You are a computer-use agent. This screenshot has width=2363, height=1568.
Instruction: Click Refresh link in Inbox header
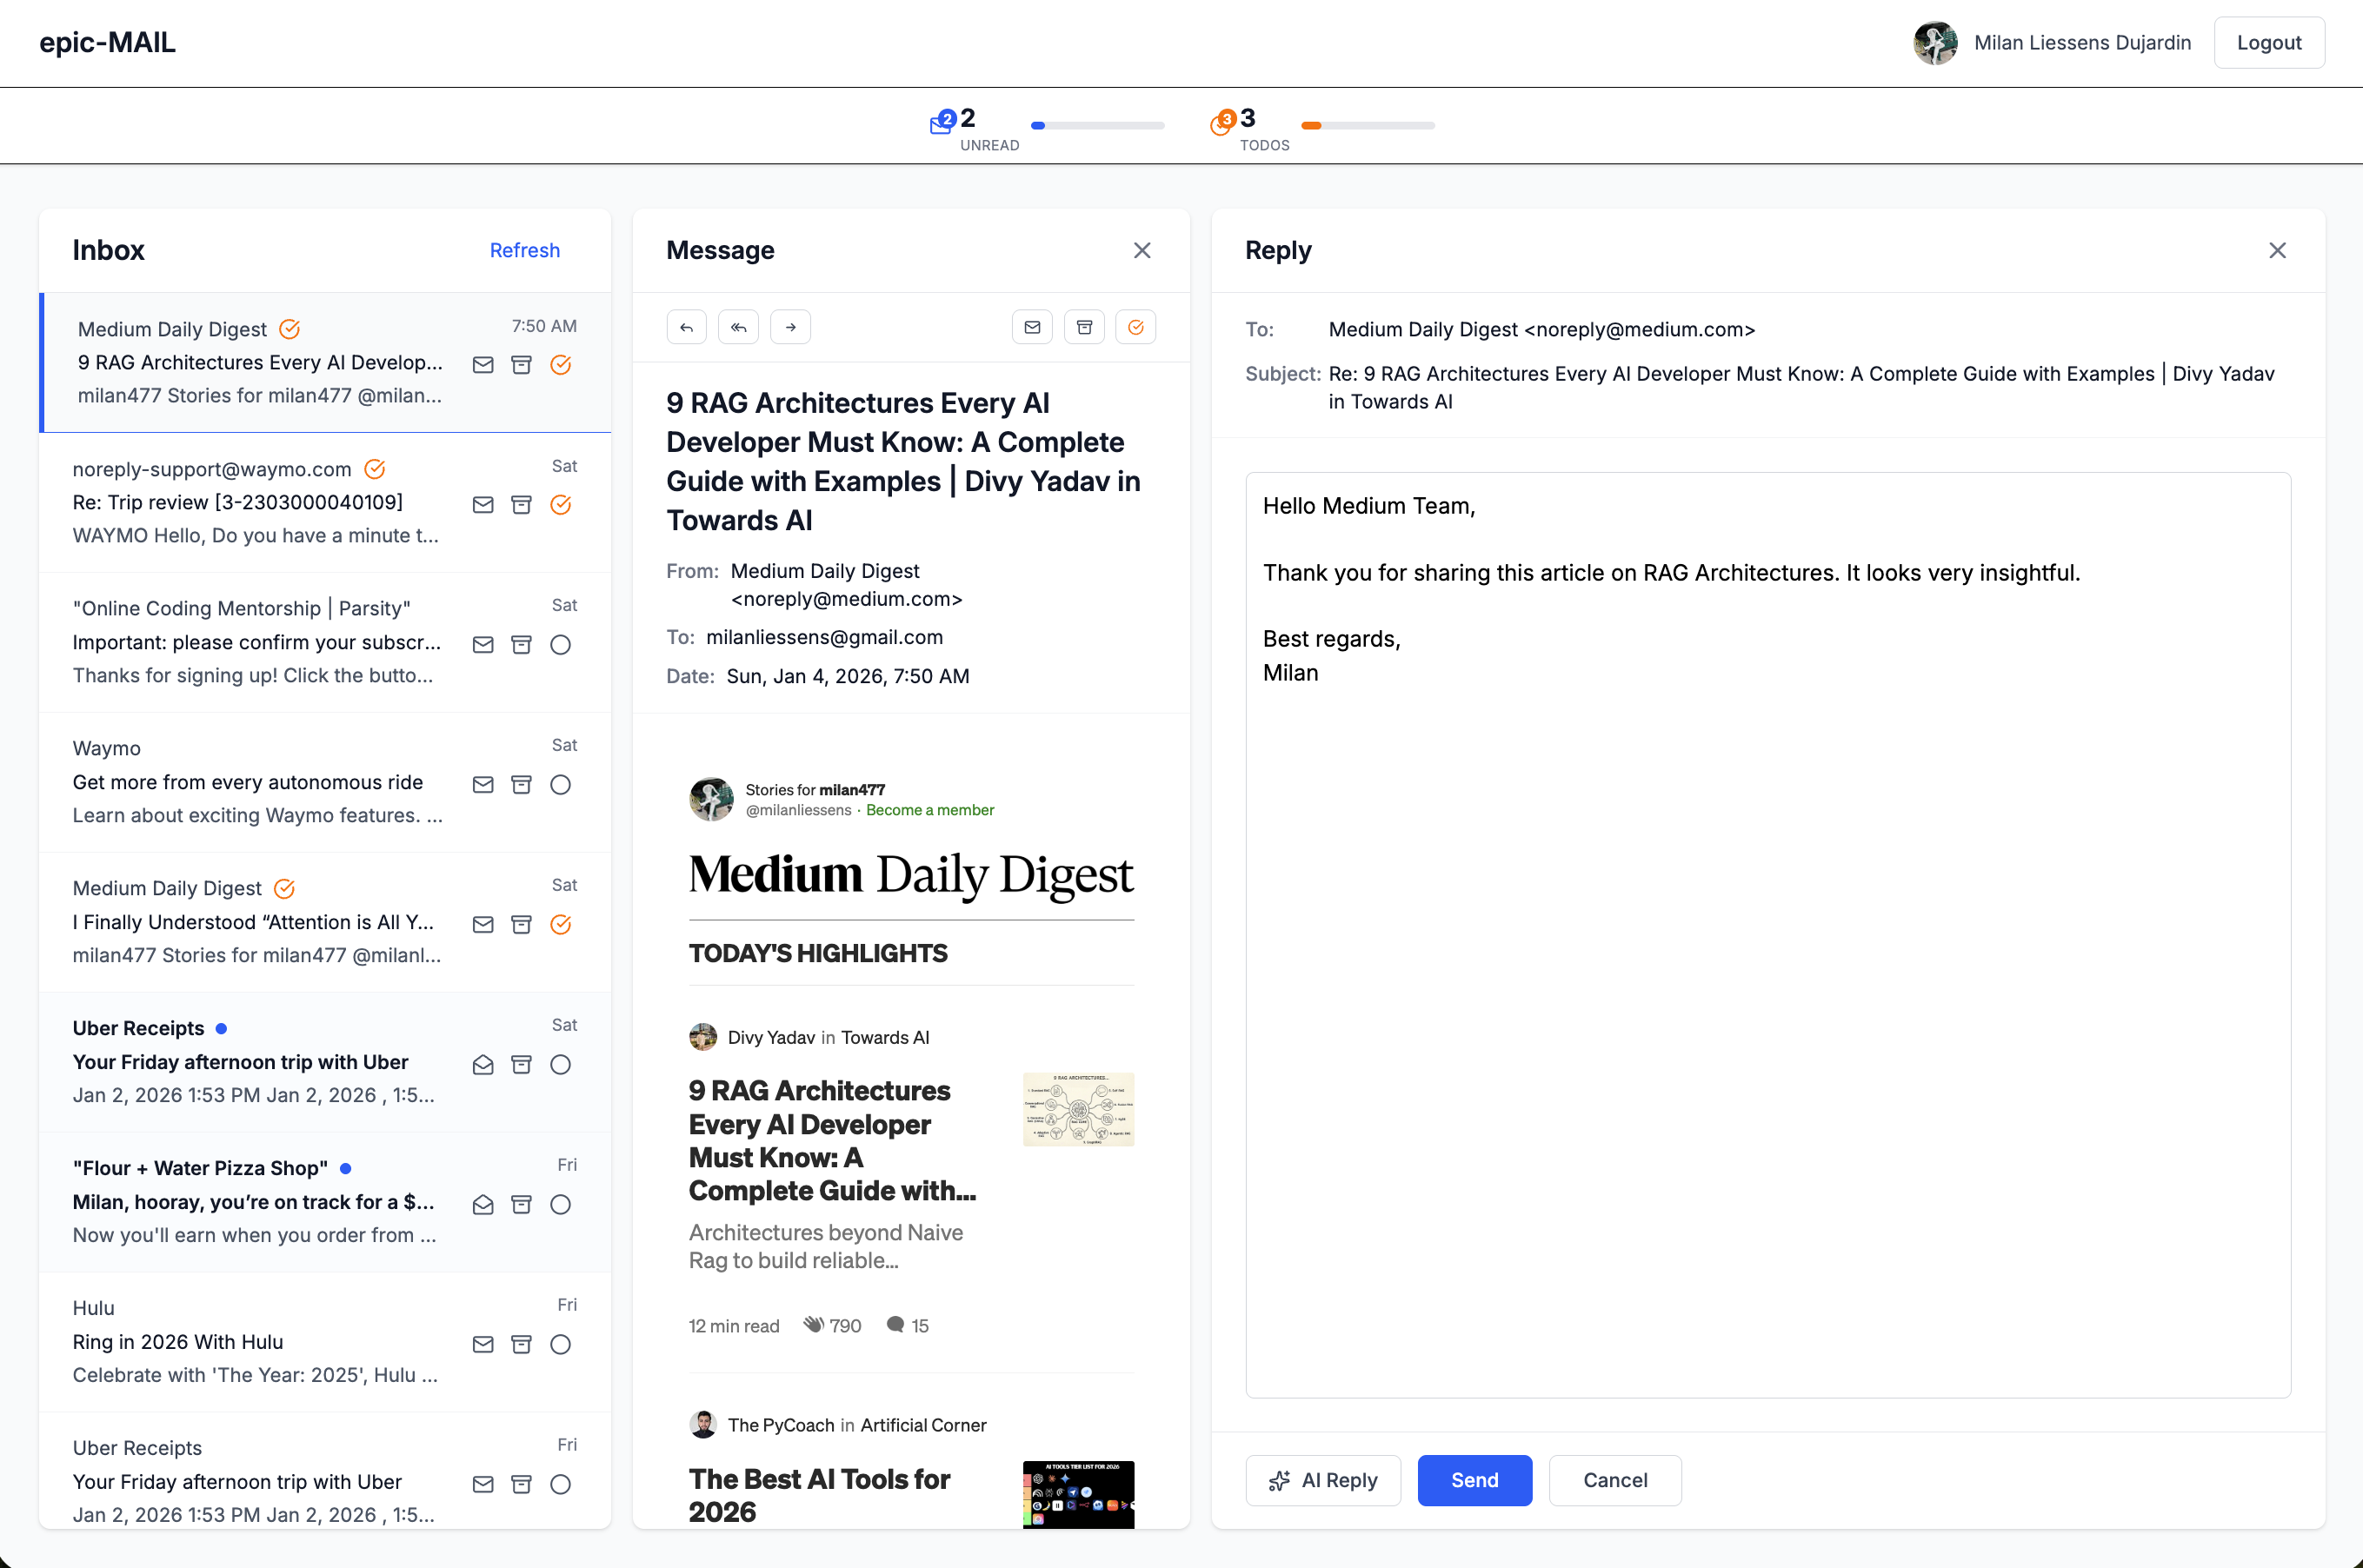coord(524,250)
